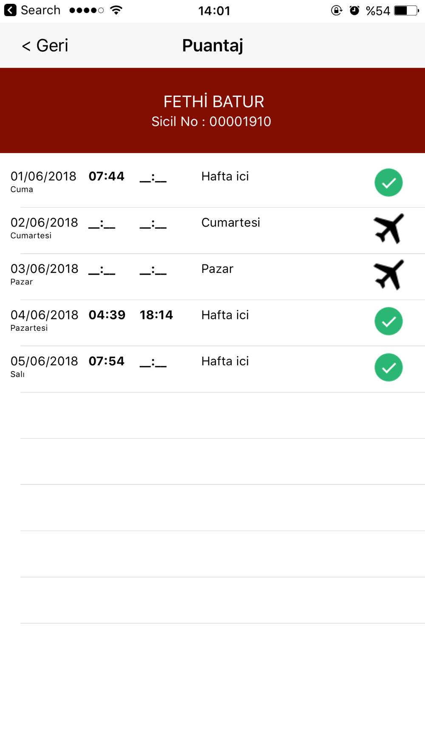Return to Search app via status bar link
The height and width of the screenshot is (756, 425).
point(40,10)
